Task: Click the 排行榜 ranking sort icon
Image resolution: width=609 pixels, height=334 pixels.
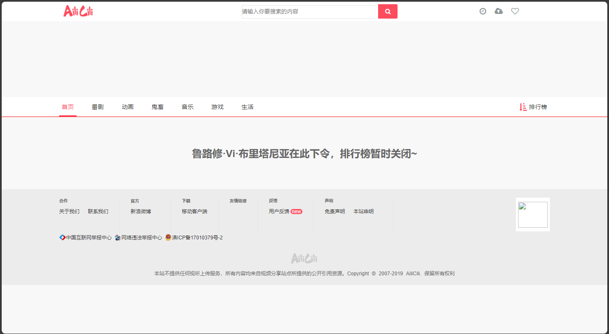Action: pos(523,107)
